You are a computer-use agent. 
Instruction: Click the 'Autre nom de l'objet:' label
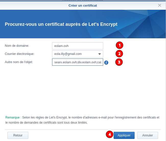pos(19,62)
